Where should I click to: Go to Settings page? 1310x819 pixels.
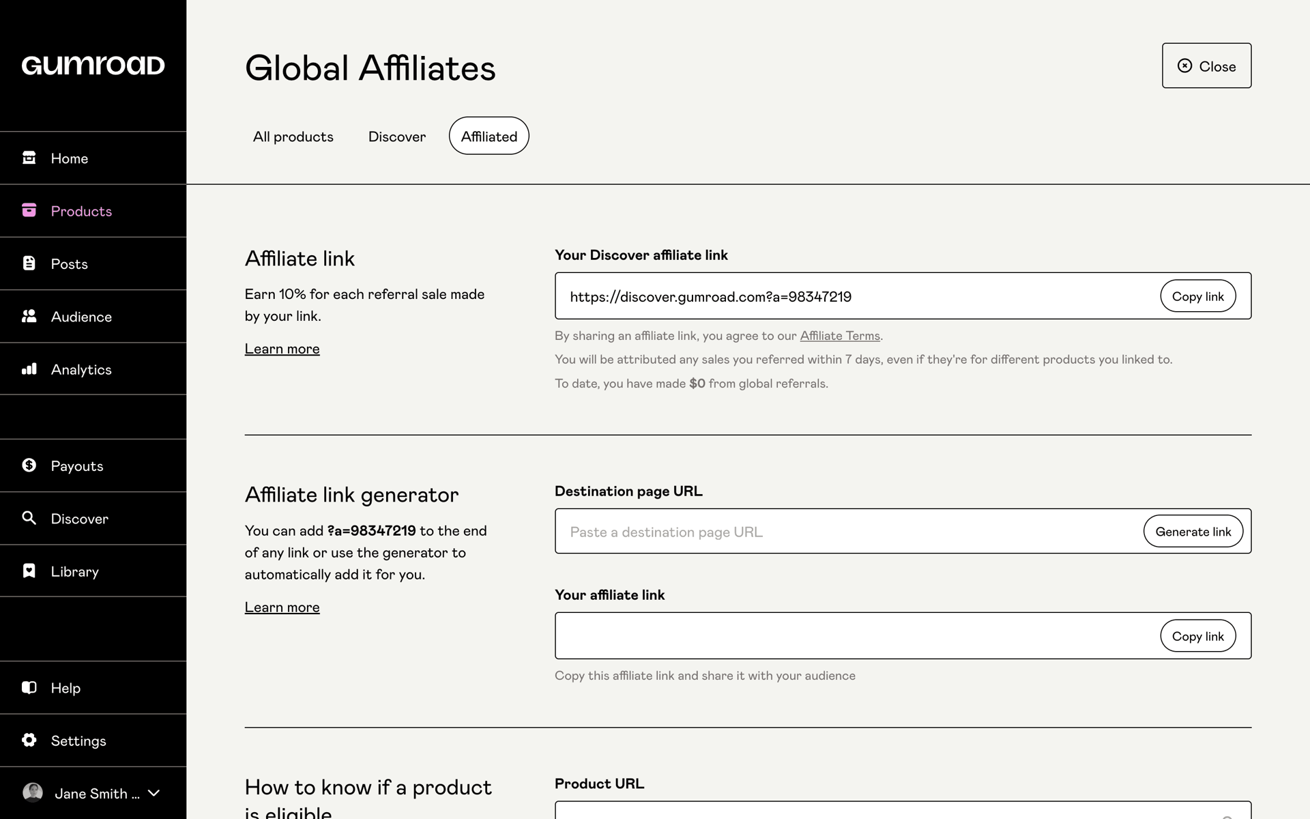93,741
